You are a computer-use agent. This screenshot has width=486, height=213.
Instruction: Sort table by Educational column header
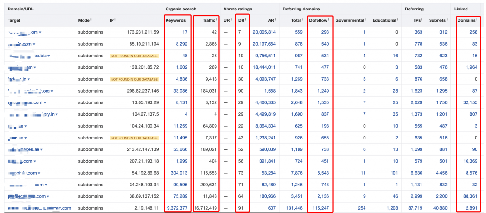[x=384, y=20]
